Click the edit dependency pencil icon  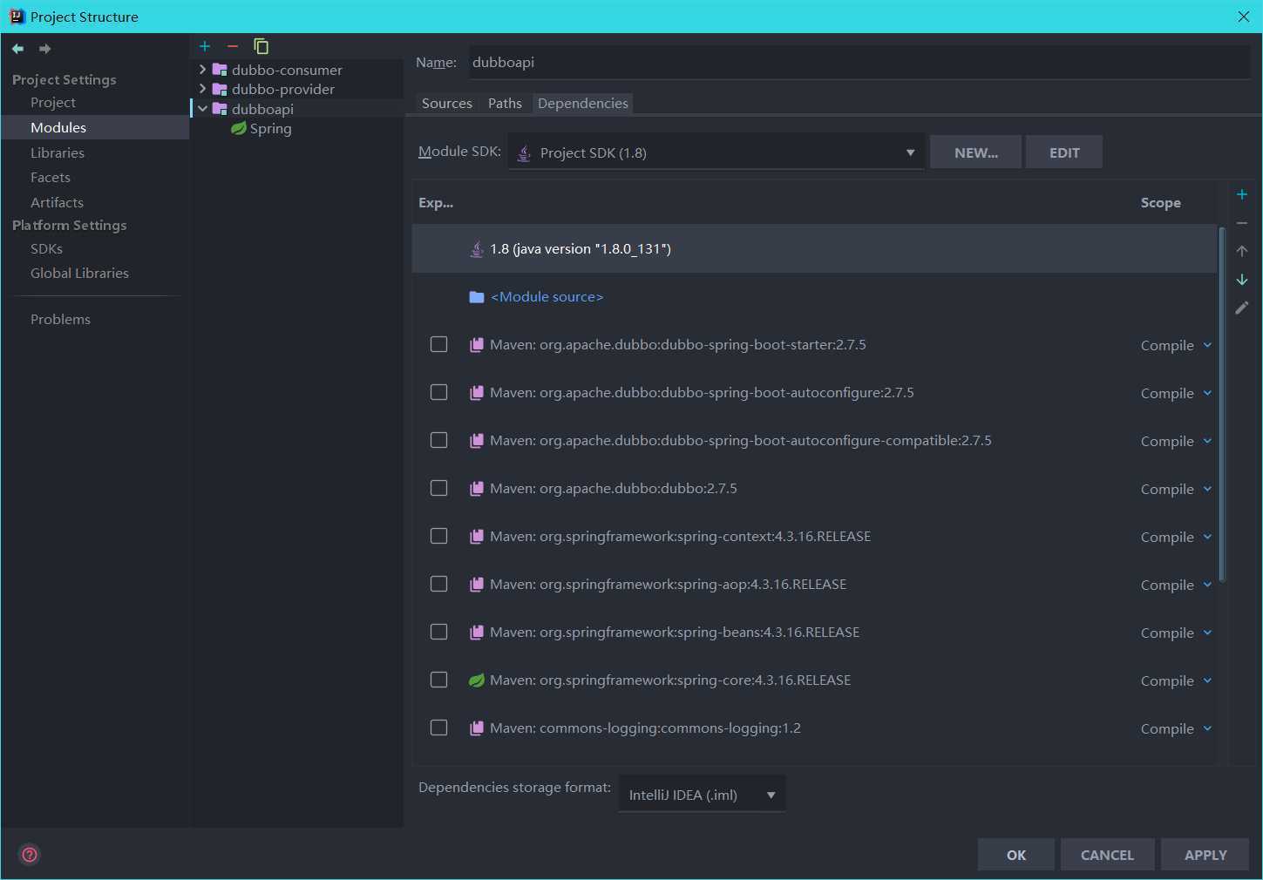[x=1242, y=308]
